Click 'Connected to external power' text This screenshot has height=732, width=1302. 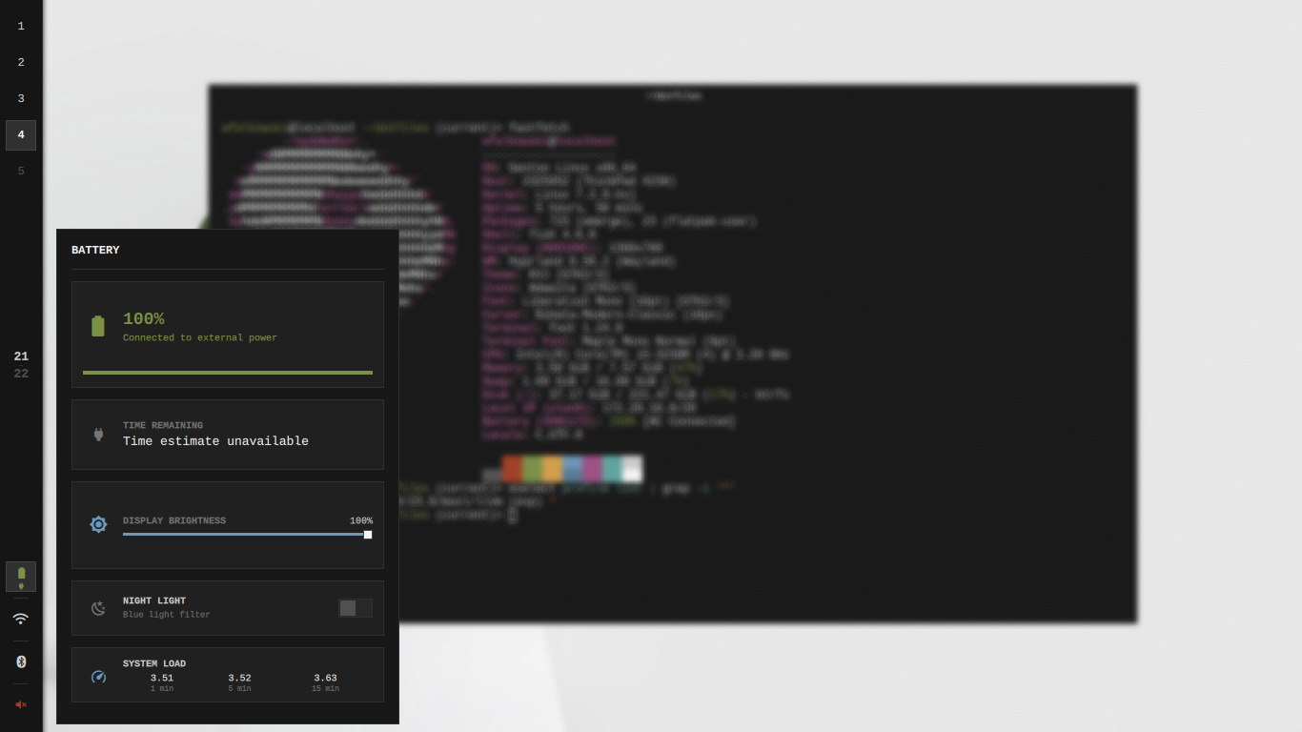200,337
